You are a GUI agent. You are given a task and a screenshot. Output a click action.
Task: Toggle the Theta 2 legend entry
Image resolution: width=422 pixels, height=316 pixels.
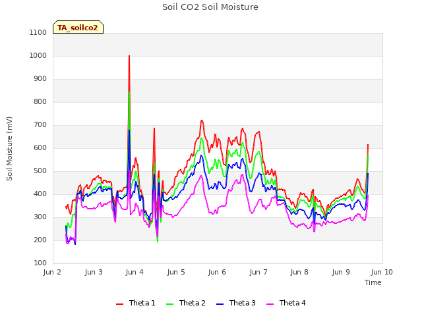186,303
